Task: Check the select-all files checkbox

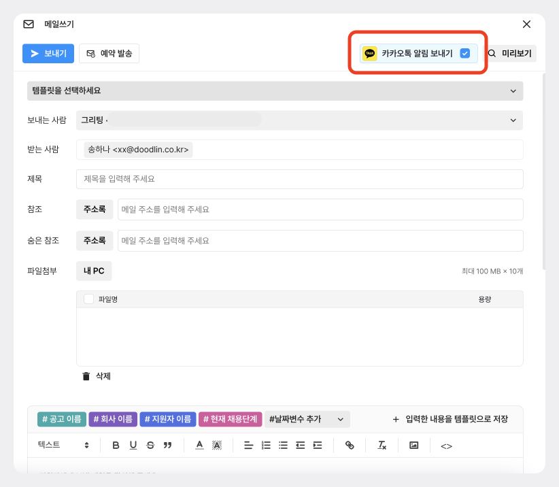Action: [x=88, y=299]
